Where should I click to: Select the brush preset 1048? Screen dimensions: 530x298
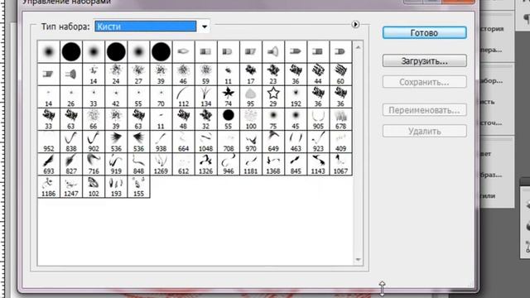(x=206, y=142)
